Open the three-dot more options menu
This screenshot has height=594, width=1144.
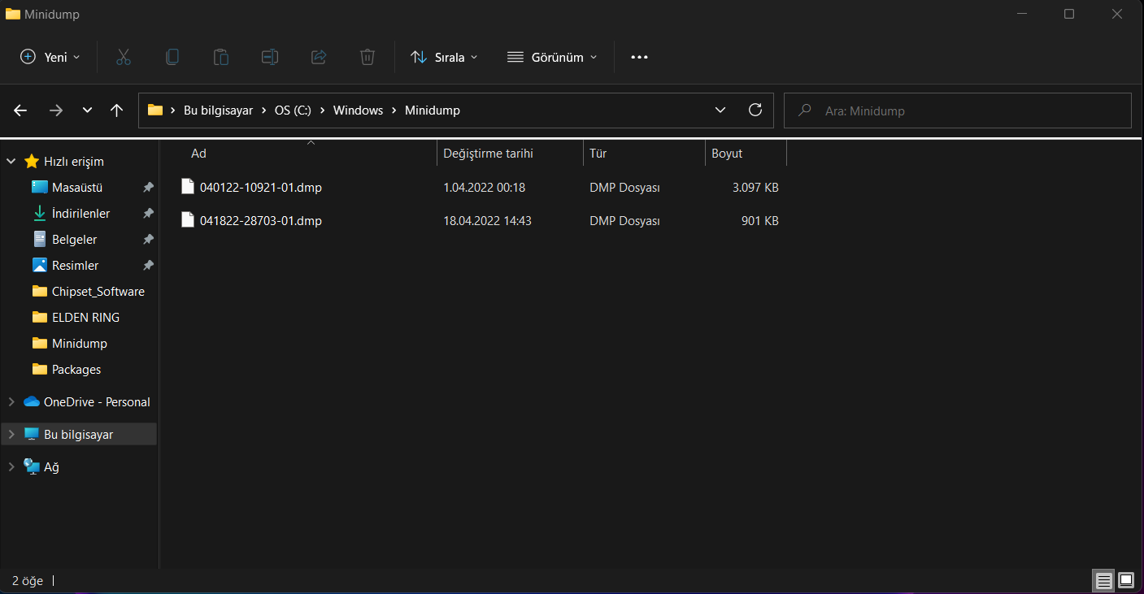(640, 57)
